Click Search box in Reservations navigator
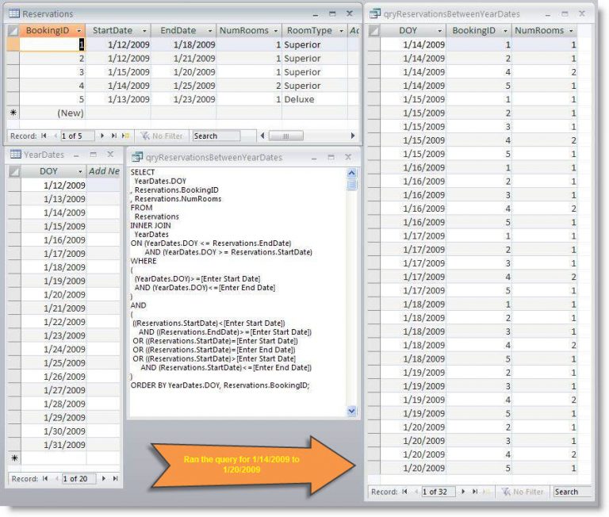This screenshot has width=609, height=517. tap(216, 136)
